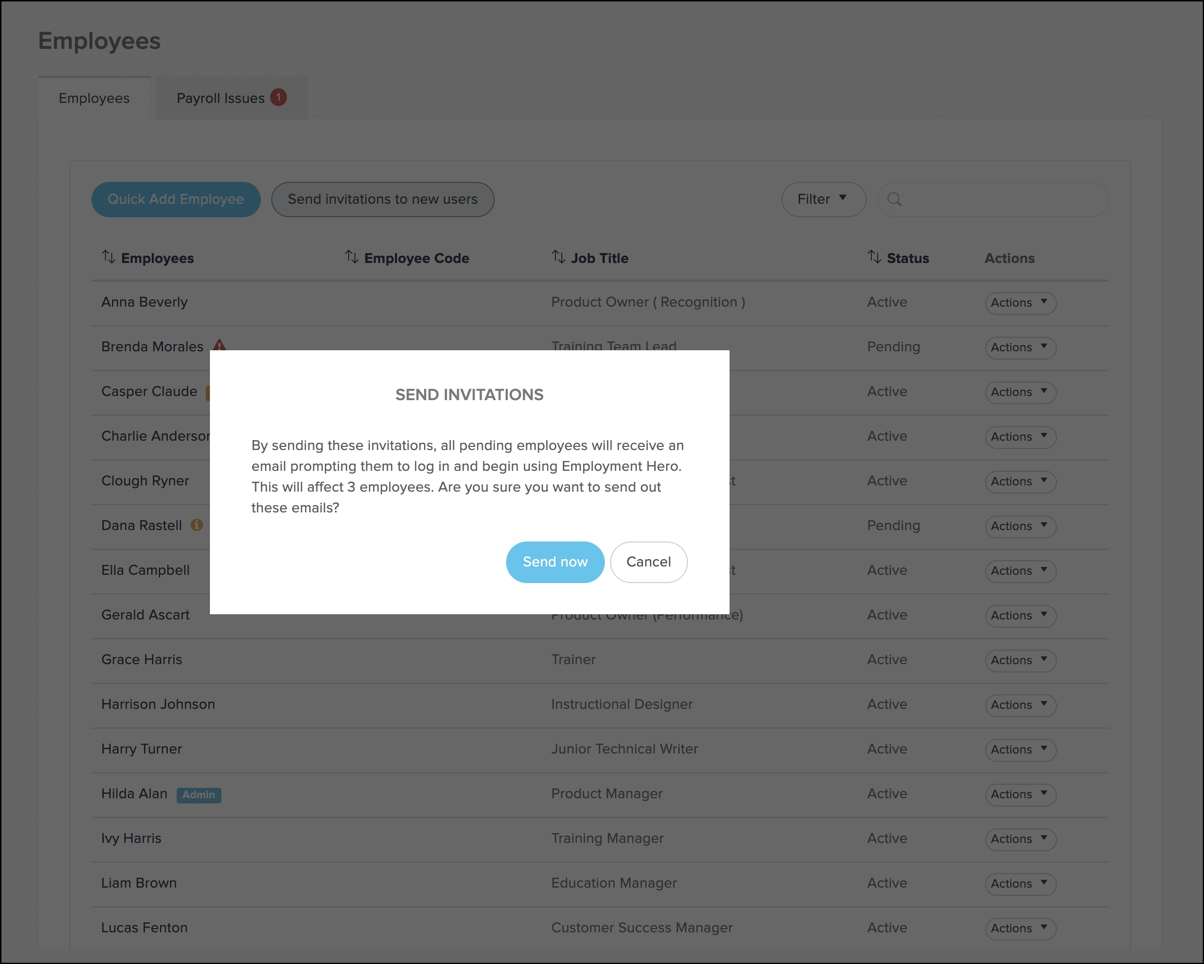
Task: Cancel the send invitations dialog
Action: (648, 562)
